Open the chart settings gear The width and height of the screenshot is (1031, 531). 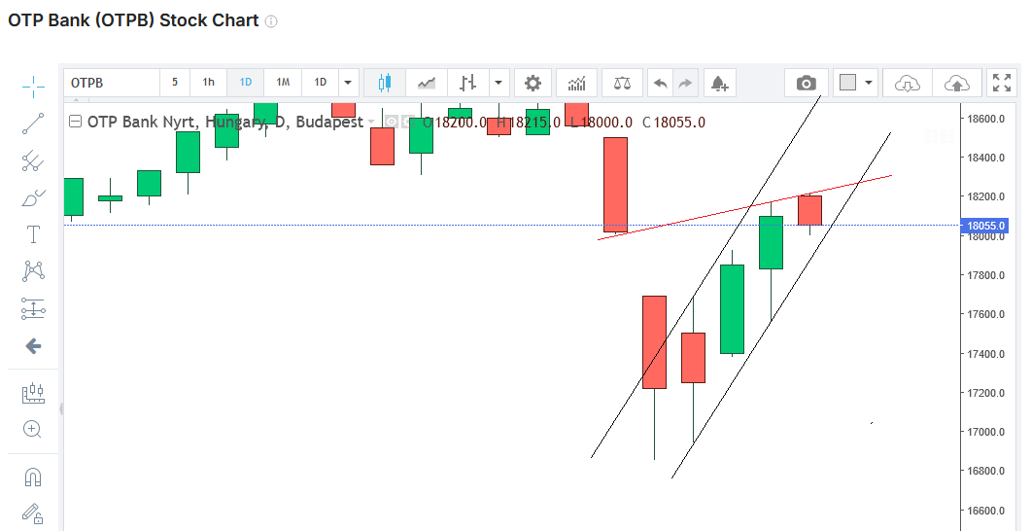pos(533,83)
